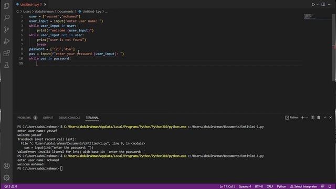Click the C: breadcrumb root
The width and height of the screenshot is (336, 189).
click(18, 12)
